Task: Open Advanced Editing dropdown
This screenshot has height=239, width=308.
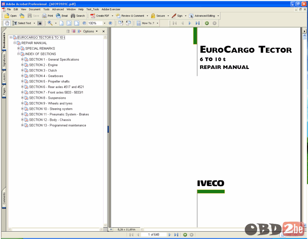Action: point(218,16)
